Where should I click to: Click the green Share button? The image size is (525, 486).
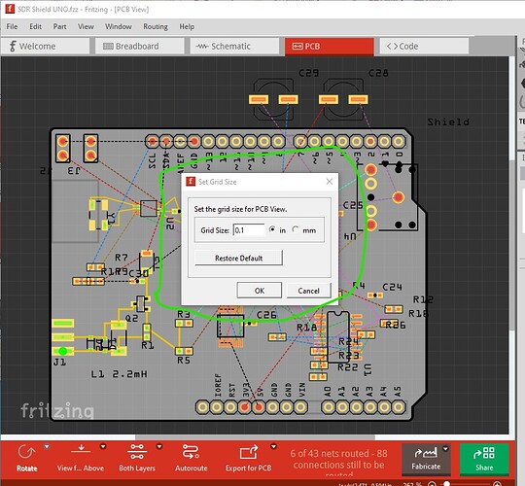coord(484,459)
